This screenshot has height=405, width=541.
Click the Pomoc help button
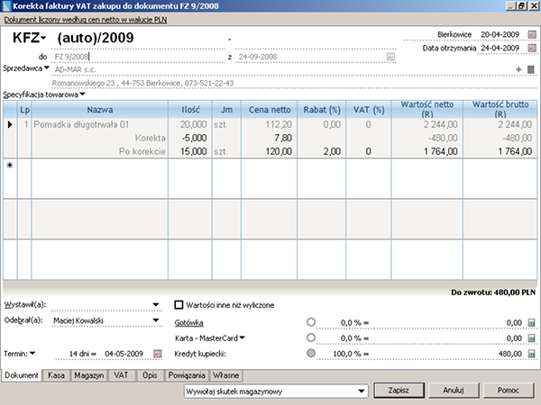point(507,391)
